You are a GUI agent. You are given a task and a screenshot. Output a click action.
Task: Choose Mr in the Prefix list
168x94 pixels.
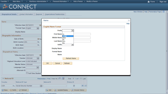click(x=68, y=39)
